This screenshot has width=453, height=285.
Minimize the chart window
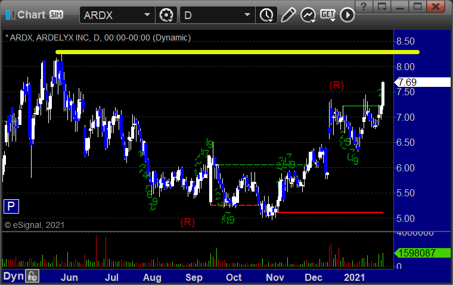[x=400, y=7]
